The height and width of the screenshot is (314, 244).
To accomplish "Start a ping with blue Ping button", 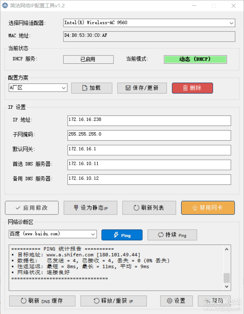I will click(122, 235).
